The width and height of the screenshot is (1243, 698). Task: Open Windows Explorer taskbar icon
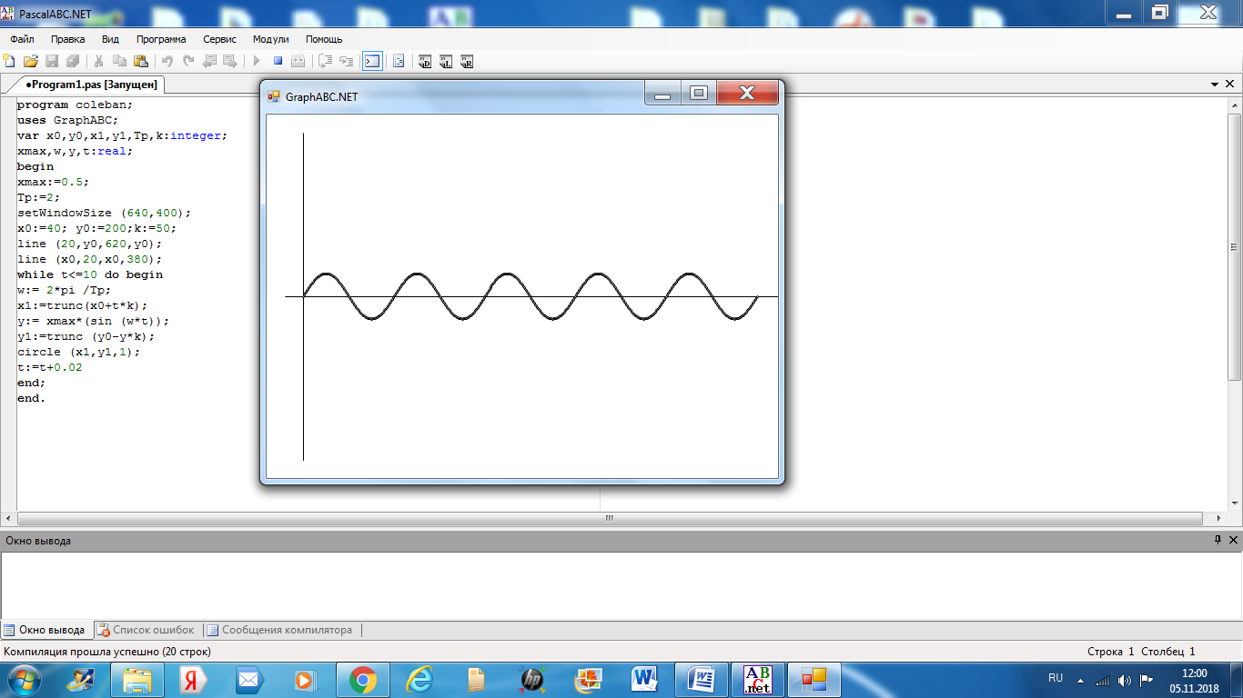136,680
